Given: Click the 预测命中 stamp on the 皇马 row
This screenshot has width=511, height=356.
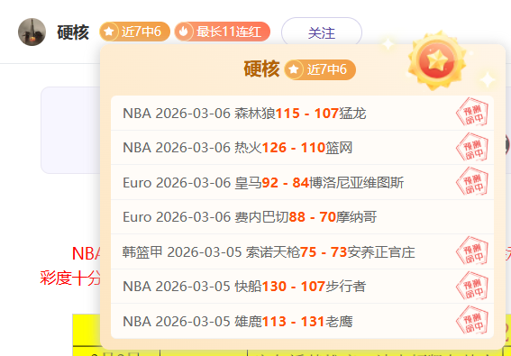Looking at the screenshot, I should click(x=472, y=181).
